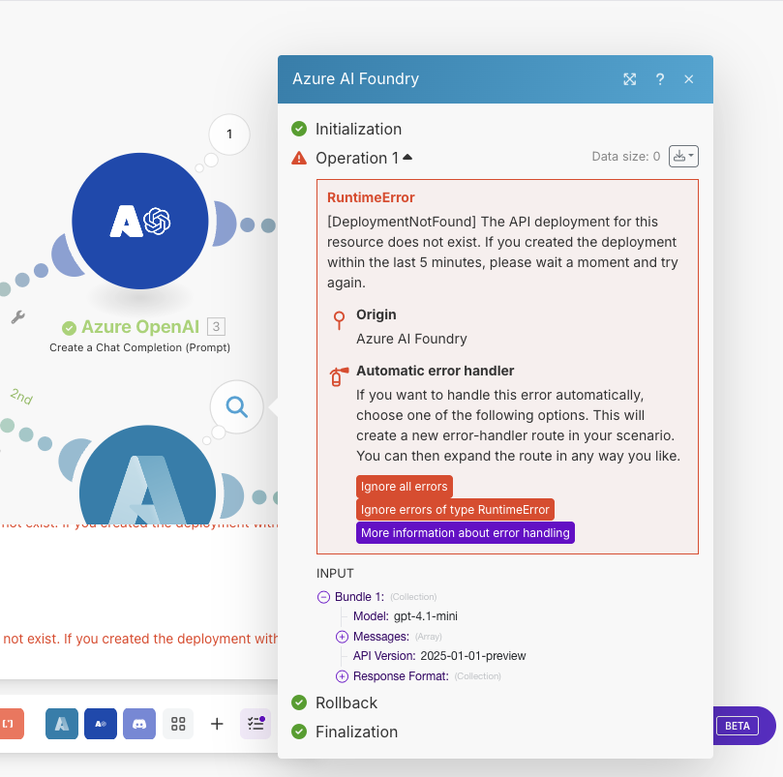Click the BETA badge in the corner
This screenshot has width=783, height=777.
tap(737, 726)
